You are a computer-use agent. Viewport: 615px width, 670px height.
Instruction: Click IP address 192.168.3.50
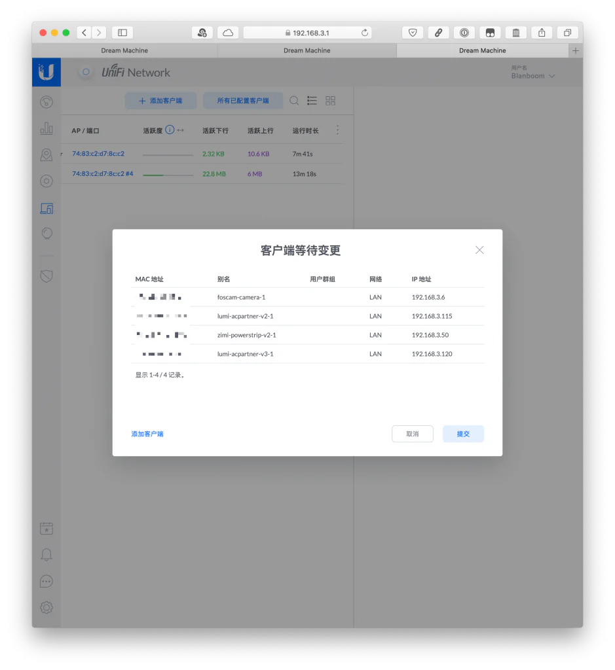430,335
